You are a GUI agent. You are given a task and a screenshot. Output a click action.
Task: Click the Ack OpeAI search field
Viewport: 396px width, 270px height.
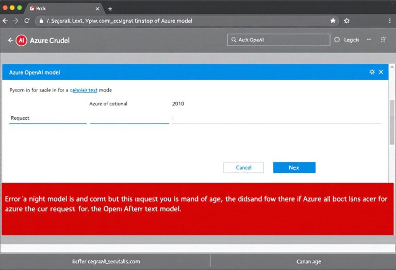(x=279, y=40)
